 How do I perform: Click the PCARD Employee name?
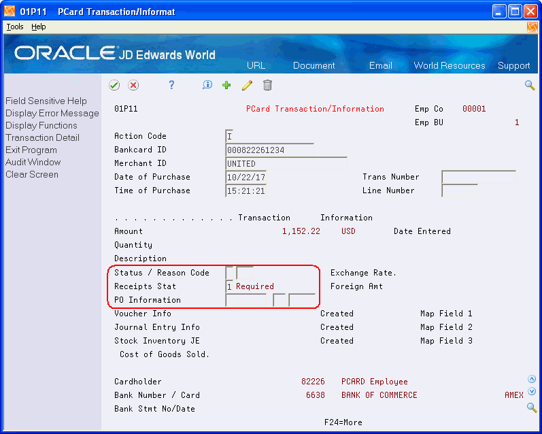[x=374, y=382]
